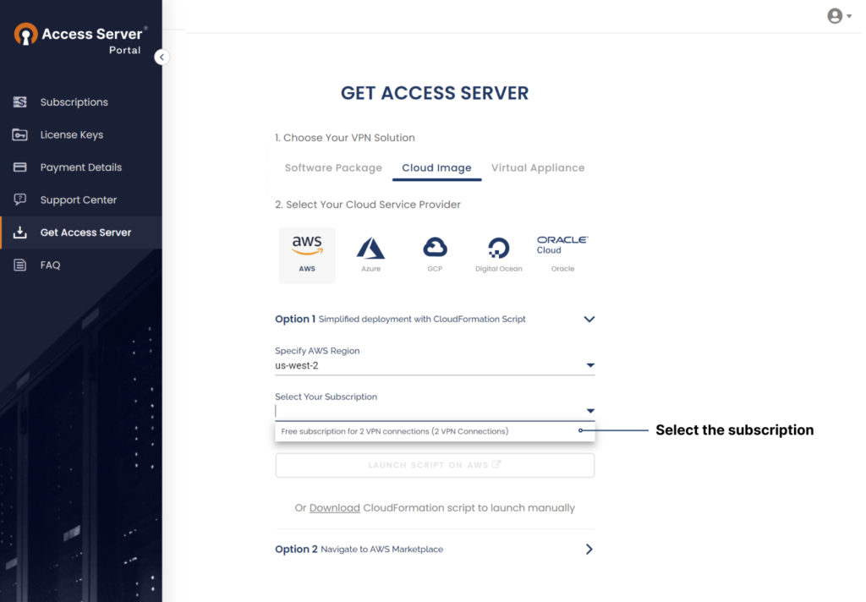Image resolution: width=866 pixels, height=602 pixels.
Task: Select Oracle Cloud as provider
Action: [562, 254]
